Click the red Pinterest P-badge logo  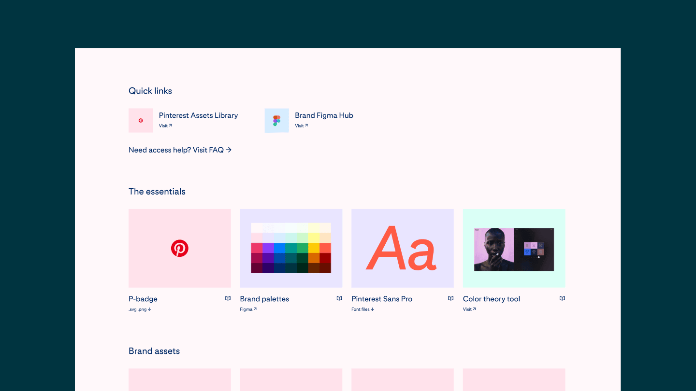180,249
